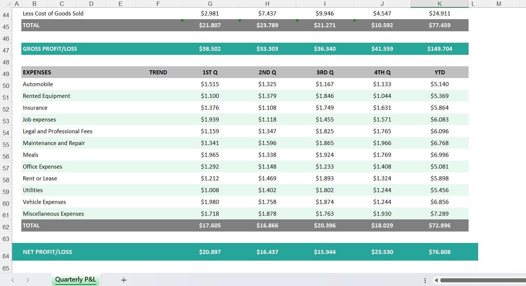The width and height of the screenshot is (526, 286).
Task: Select column G header
Action: (210, 4)
